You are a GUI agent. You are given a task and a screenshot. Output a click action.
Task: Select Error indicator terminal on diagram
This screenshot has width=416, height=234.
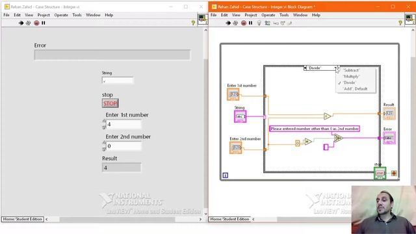tap(389, 138)
